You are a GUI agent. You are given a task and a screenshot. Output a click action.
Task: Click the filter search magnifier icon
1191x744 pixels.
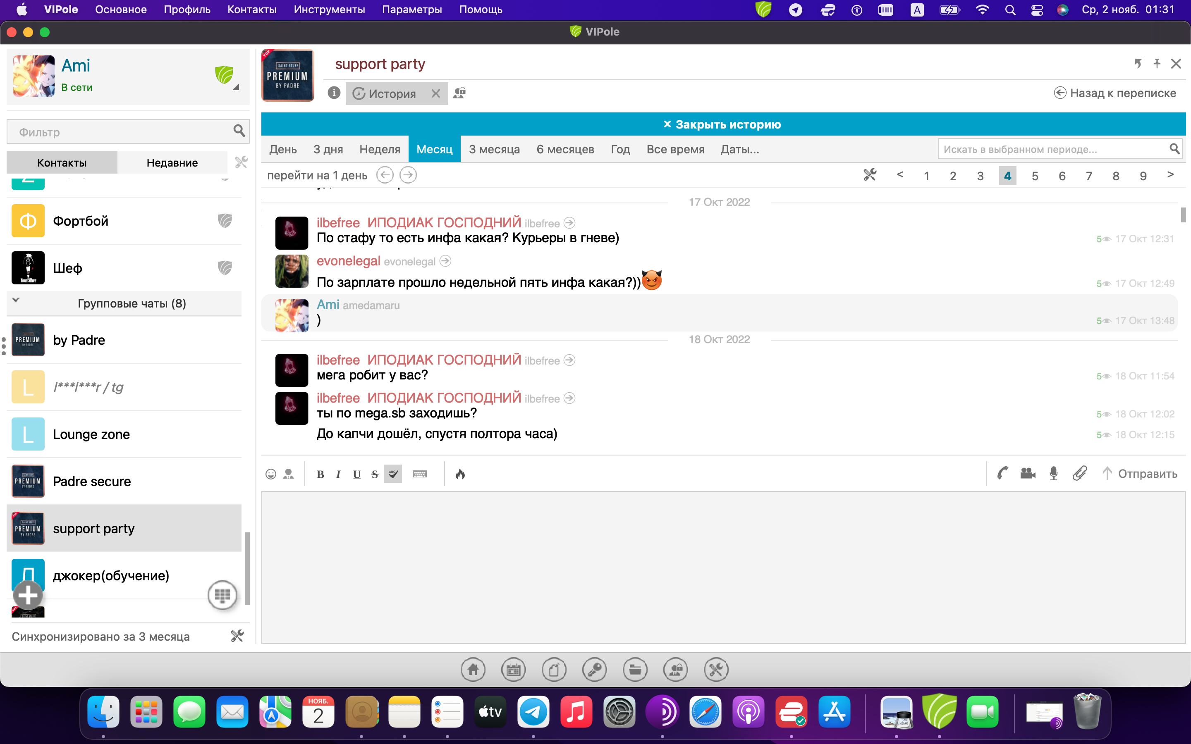click(x=239, y=131)
